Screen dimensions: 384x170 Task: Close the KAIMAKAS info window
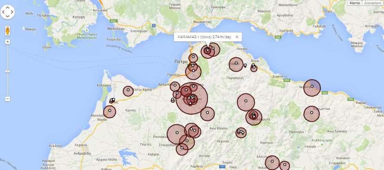237,37
